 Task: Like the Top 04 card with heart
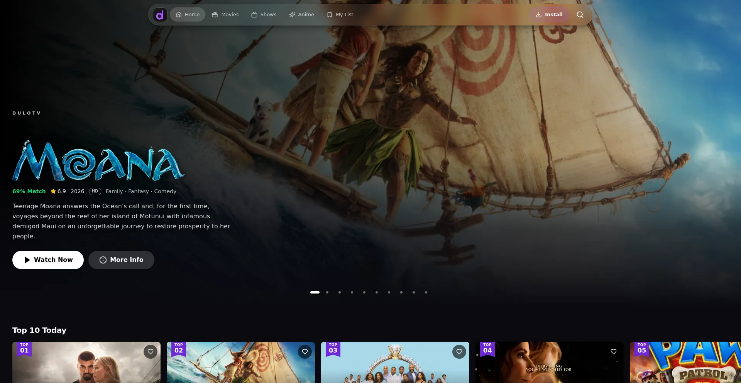click(x=614, y=352)
